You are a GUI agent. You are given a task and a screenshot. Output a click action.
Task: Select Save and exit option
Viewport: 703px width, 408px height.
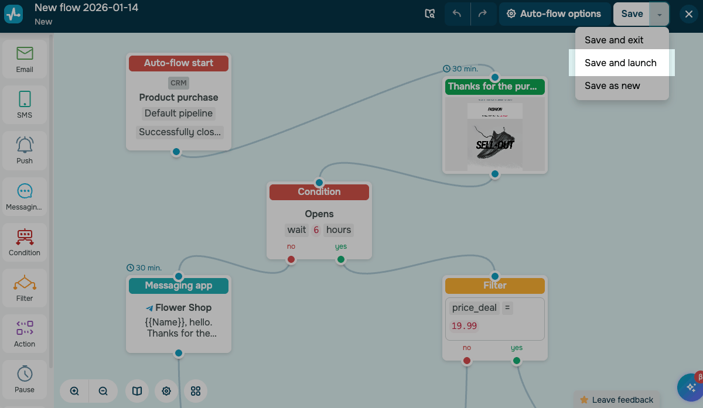pyautogui.click(x=614, y=40)
